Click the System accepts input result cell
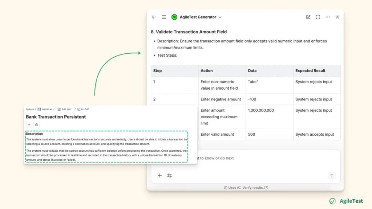372x209 pixels. point(317,134)
